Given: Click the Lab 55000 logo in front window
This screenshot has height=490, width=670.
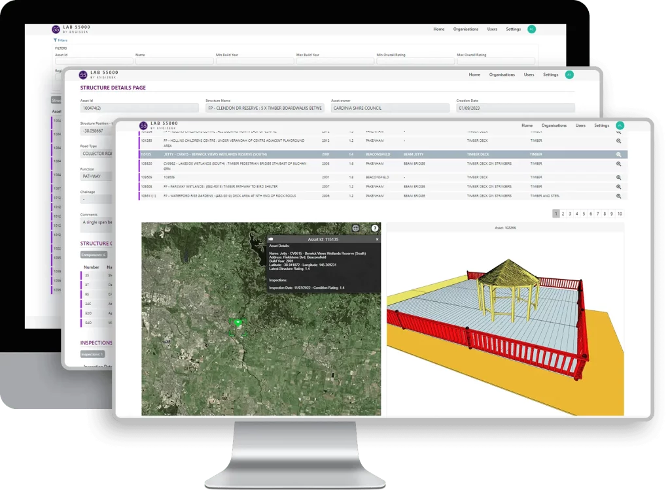Looking at the screenshot, I should pos(144,125).
